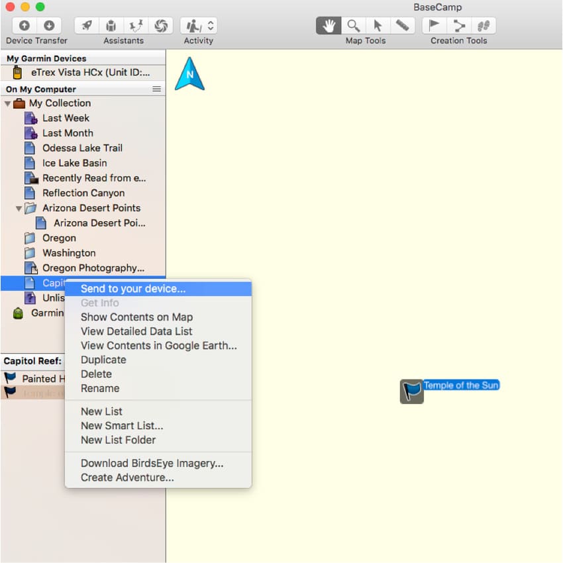Select the Hand pan map tool
The image size is (563, 563).
pyautogui.click(x=329, y=26)
